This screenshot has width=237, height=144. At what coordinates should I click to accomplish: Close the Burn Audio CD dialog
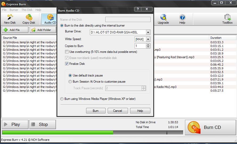(x=147, y=9)
